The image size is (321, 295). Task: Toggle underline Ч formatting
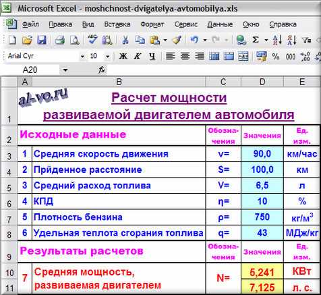152,56
